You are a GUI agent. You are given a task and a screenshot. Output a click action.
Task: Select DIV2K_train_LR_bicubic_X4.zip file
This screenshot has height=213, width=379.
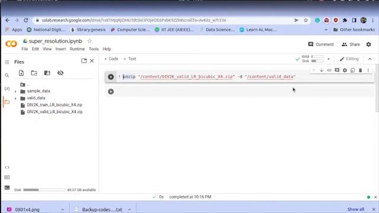(54, 105)
